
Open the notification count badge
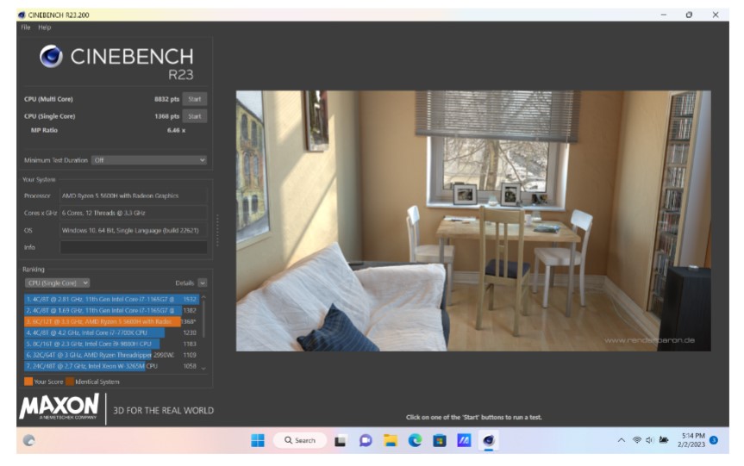[714, 440]
